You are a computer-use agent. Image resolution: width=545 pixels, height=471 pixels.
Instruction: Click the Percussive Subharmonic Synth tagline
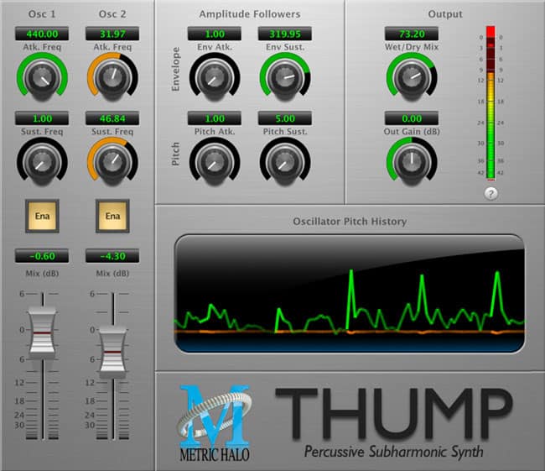pyautogui.click(x=393, y=452)
